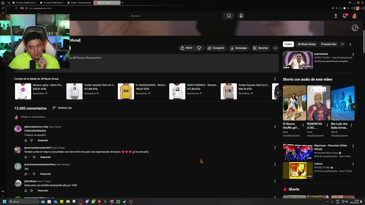Open Latinos video options menu

353,164
